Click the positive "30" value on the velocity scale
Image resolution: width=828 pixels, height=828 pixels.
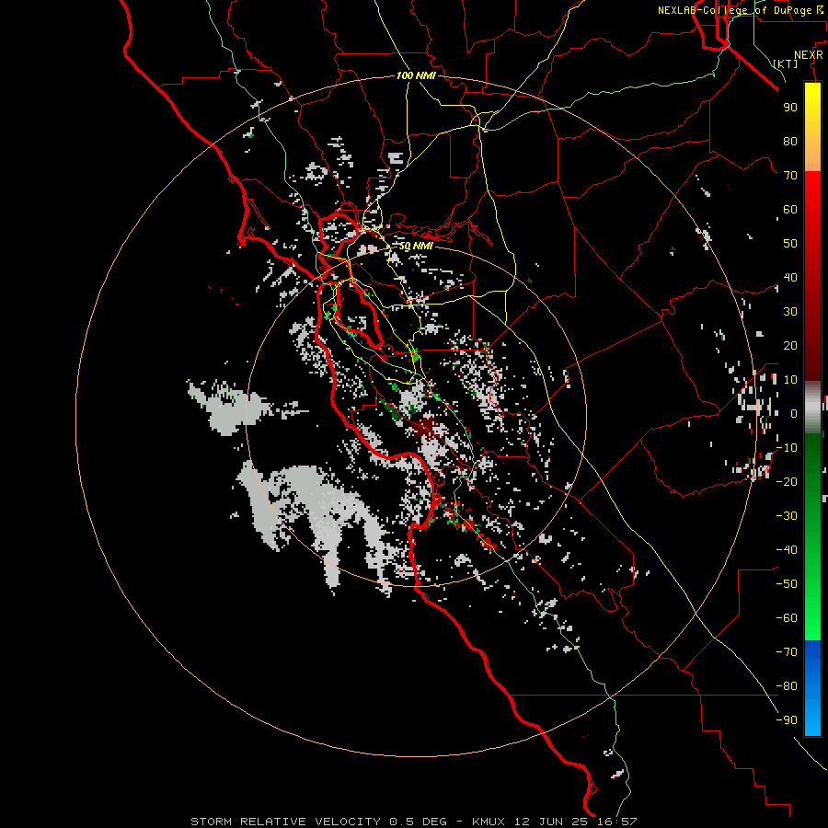[x=790, y=312]
